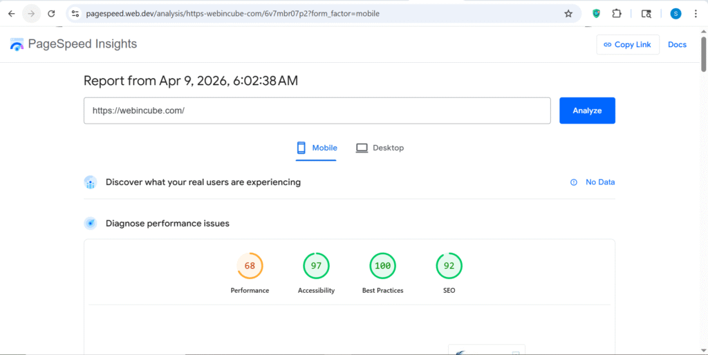Bookmark this page with the star icon

tap(568, 14)
